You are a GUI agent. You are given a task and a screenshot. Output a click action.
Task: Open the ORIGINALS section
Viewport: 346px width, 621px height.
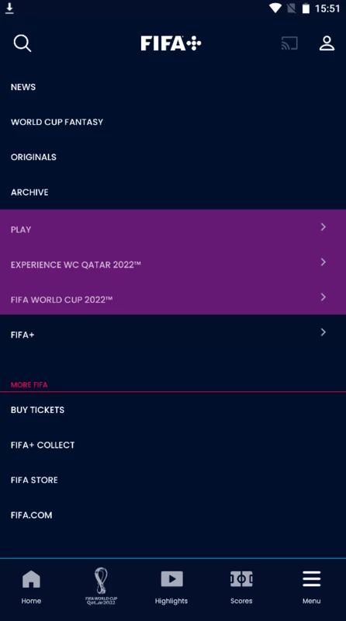[33, 158]
